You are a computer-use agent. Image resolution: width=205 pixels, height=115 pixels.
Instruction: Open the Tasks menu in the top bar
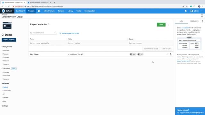click(79, 11)
